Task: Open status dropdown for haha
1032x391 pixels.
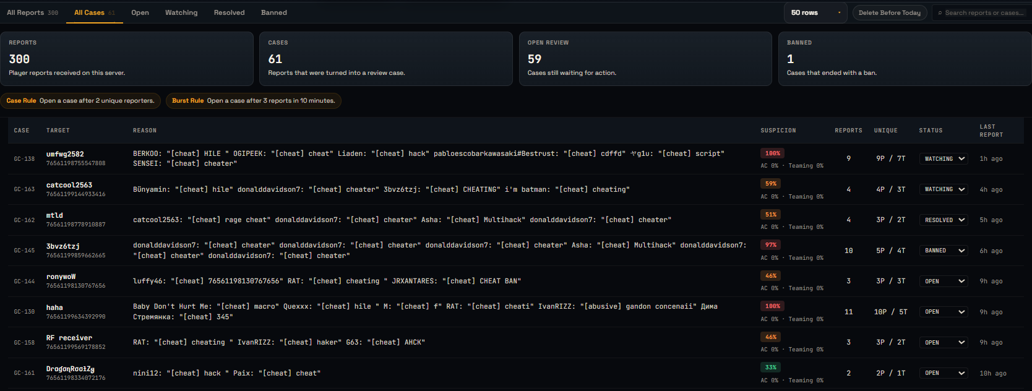Action: tap(944, 312)
